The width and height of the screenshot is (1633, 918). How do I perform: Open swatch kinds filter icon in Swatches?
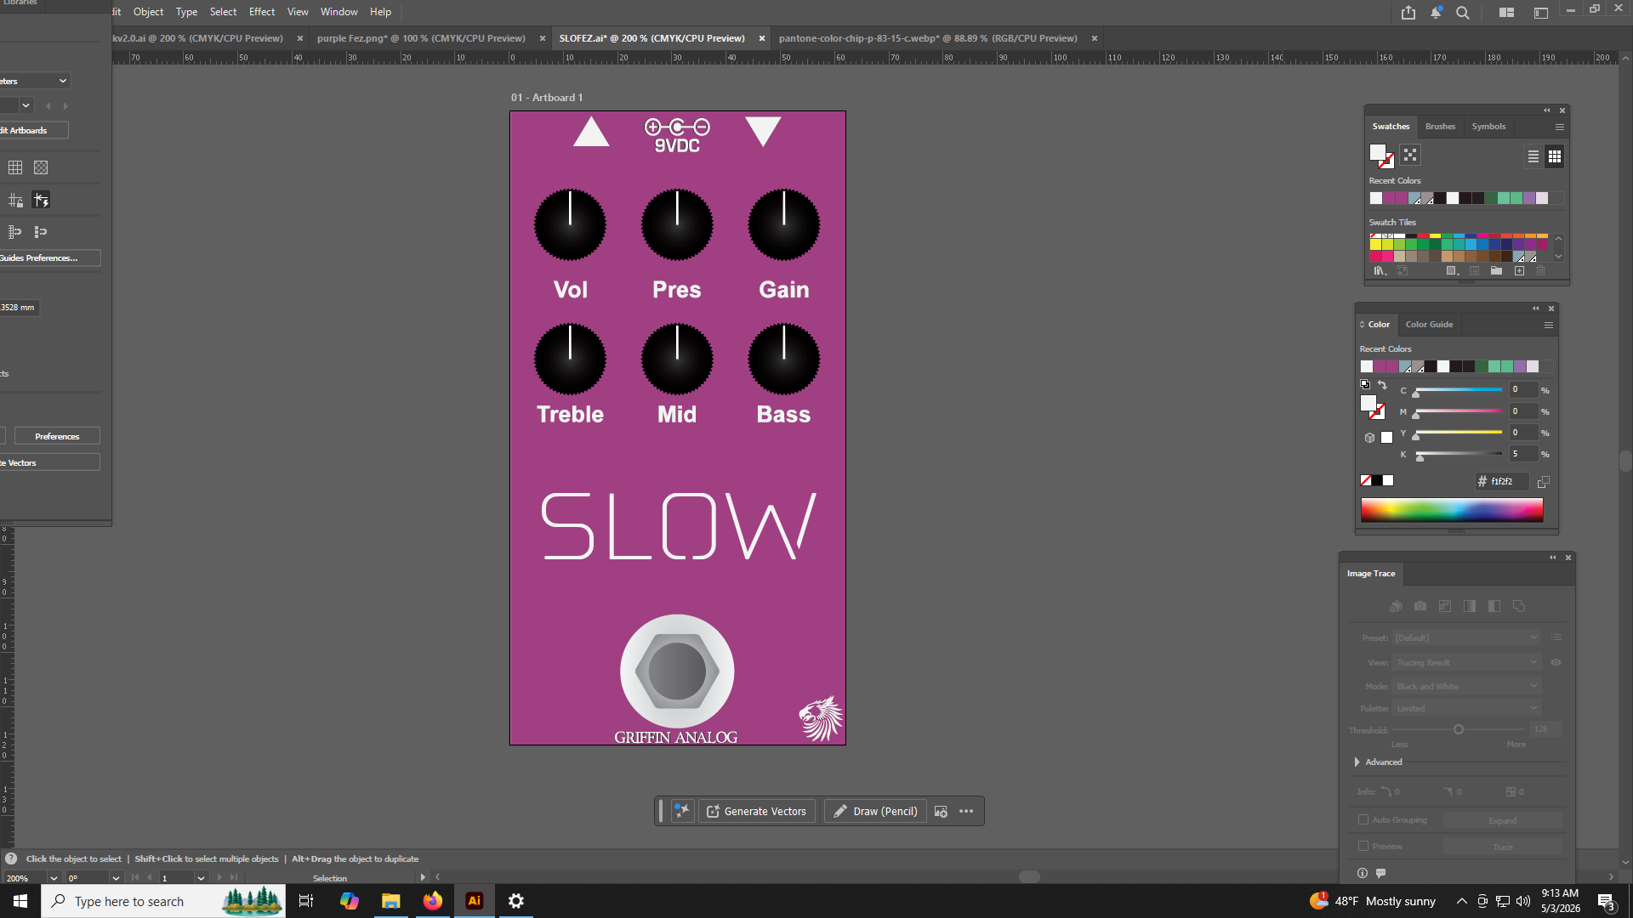[x=1410, y=155]
